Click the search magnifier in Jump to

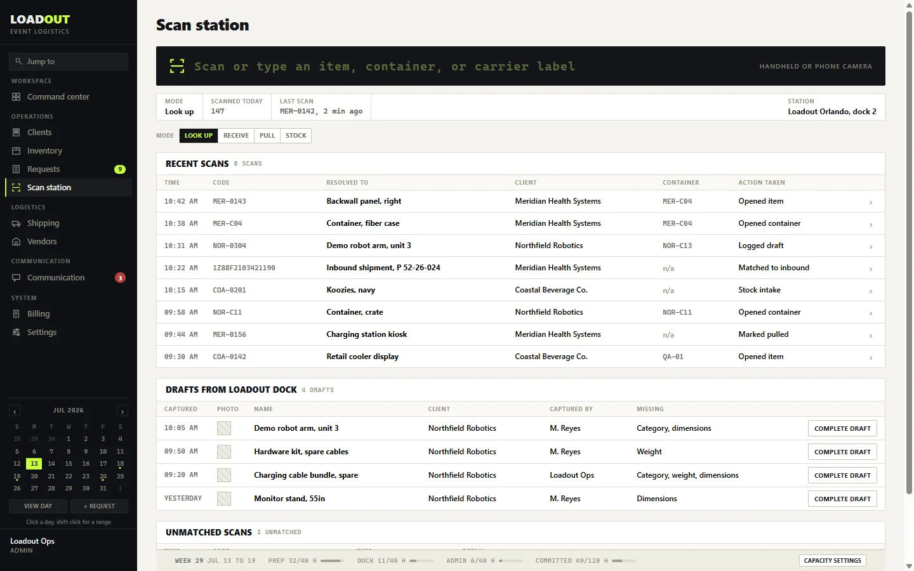point(19,62)
